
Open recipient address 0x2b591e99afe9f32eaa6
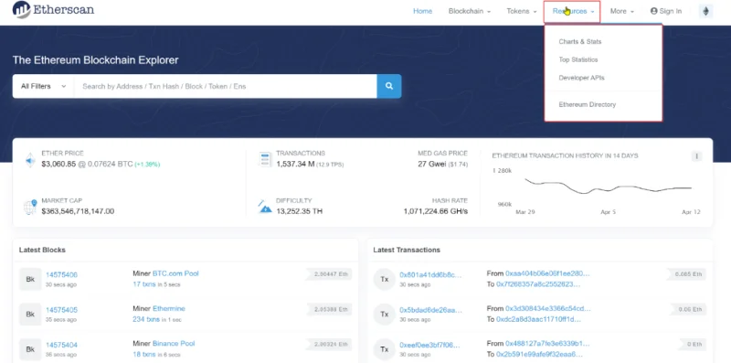[x=539, y=354]
